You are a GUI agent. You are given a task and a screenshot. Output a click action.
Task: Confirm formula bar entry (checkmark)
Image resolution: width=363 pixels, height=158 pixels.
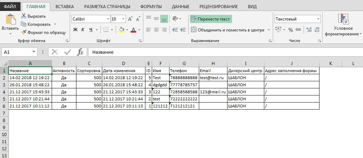68,52
